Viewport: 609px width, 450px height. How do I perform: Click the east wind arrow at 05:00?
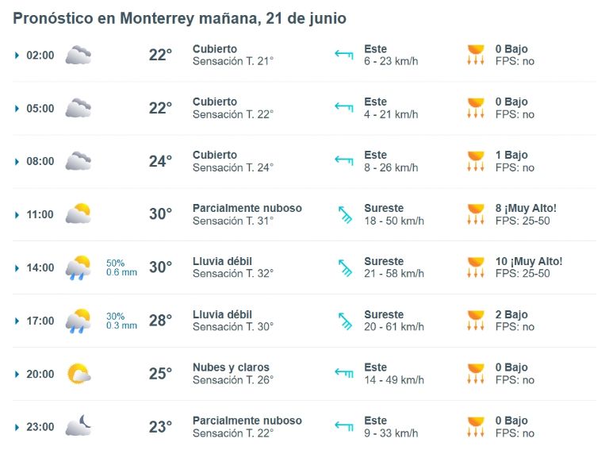[344, 106]
